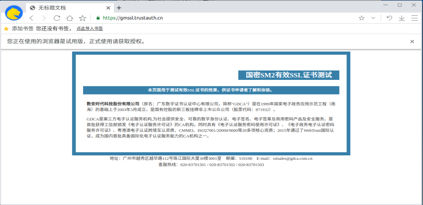Click the trial version notice text

coord(76,42)
